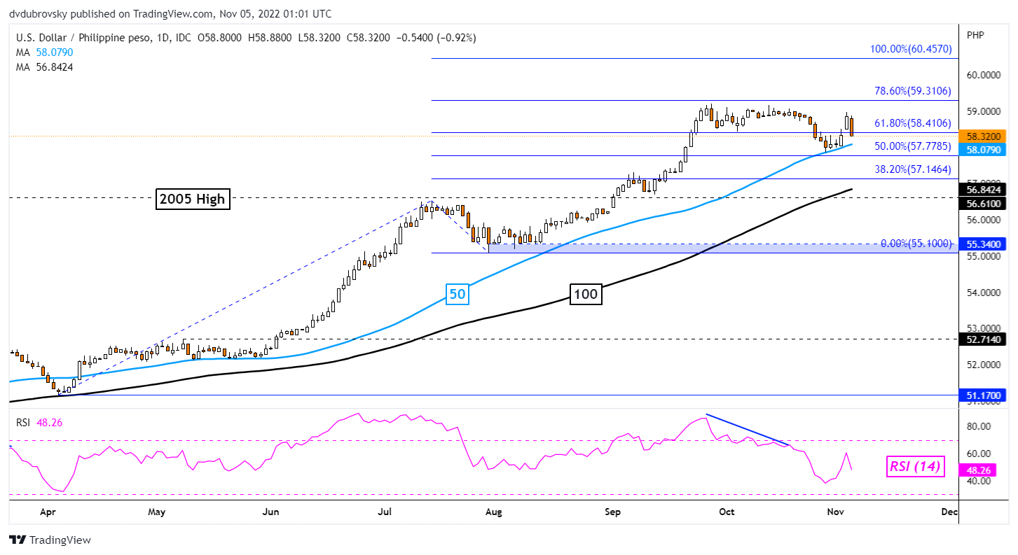Click the published-by header text line
The width and height of the screenshot is (1018, 555).
[170, 13]
